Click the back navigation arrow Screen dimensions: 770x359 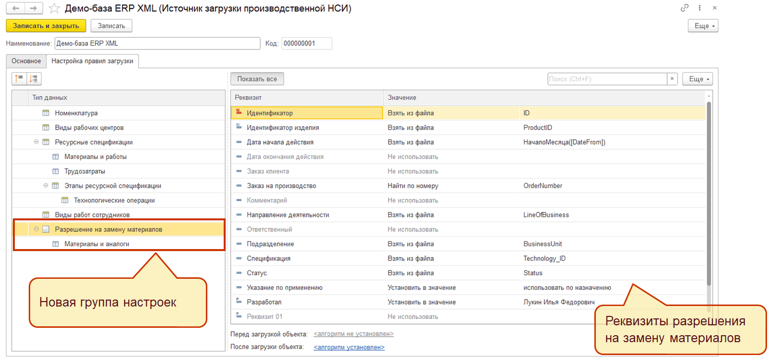(x=16, y=8)
